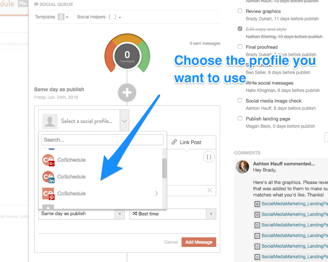Click the document icon of the second attachment
Viewport: 328px width, 262px height.
tap(257, 214)
